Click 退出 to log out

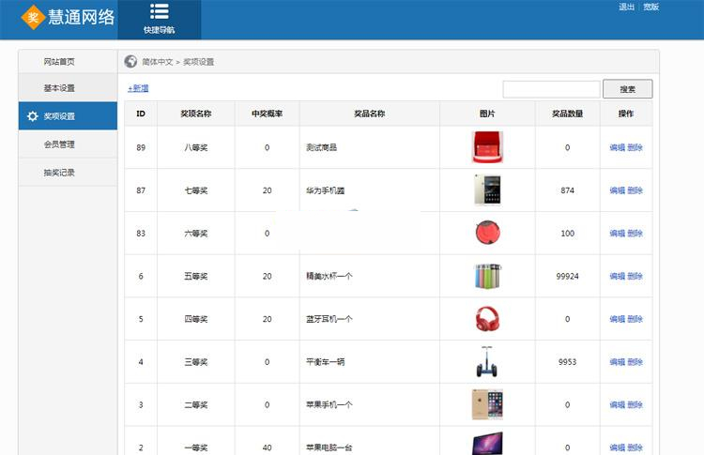click(626, 8)
